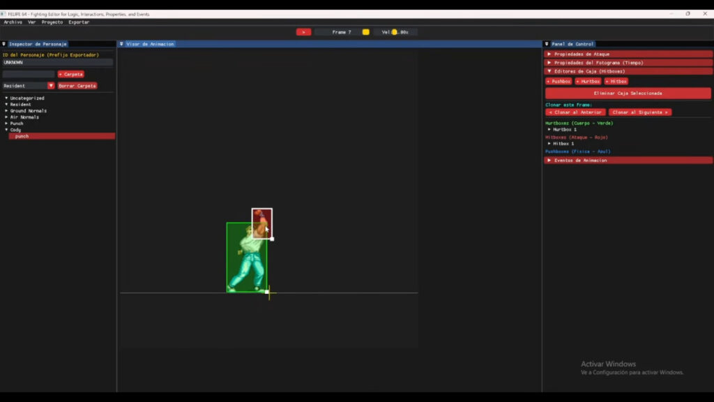Expand Eventos de Animacion section

pyautogui.click(x=628, y=161)
